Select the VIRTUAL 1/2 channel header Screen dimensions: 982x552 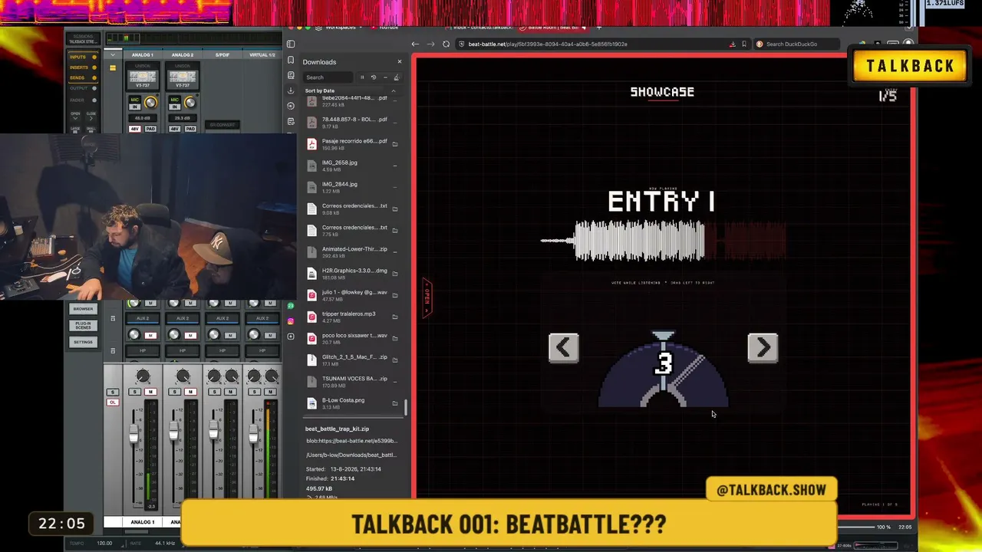[262, 55]
